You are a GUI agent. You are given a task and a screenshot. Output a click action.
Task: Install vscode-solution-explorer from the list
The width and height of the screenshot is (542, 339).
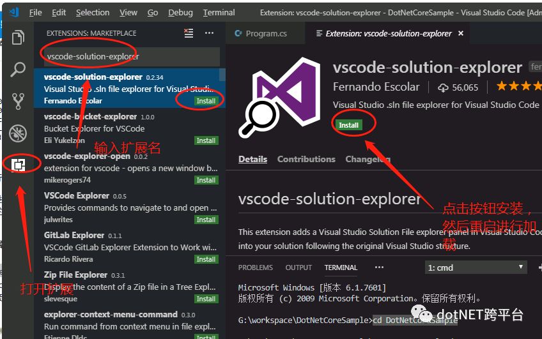tap(206, 101)
